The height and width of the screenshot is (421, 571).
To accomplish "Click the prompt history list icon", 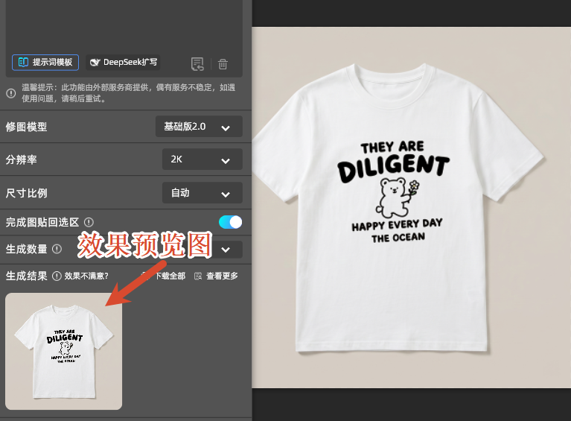I will (x=197, y=64).
